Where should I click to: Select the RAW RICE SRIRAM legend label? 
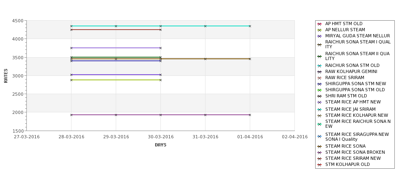(x=344, y=77)
